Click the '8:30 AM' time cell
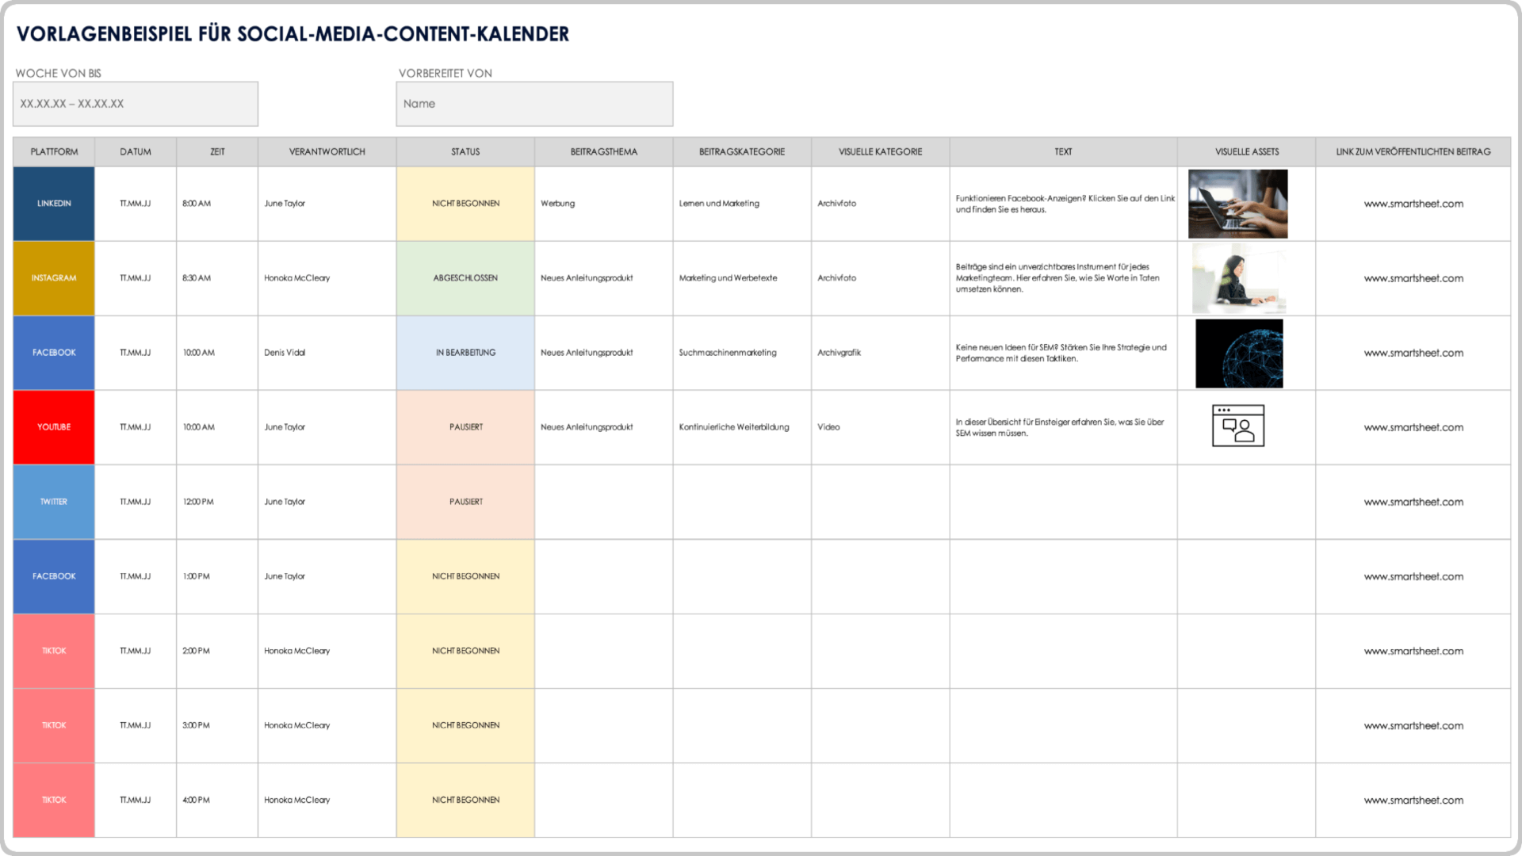Viewport: 1522px width, 856px height. tap(217, 278)
